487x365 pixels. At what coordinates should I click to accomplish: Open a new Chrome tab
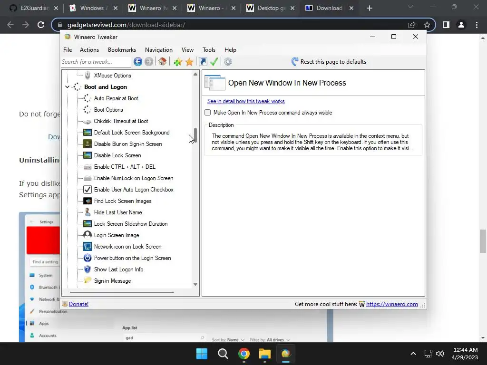(369, 8)
